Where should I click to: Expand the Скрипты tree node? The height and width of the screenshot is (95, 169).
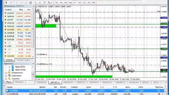point(6,79)
